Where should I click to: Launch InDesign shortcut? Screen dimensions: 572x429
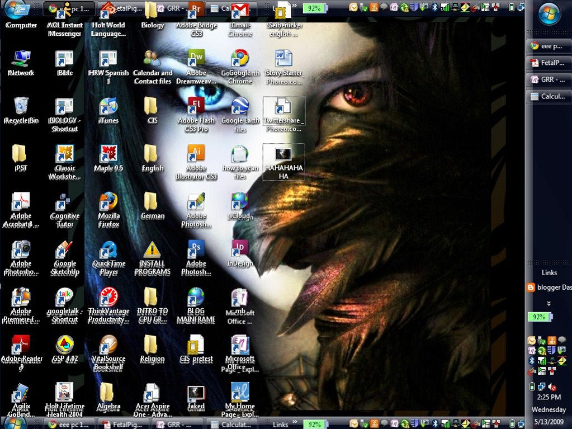[240, 253]
